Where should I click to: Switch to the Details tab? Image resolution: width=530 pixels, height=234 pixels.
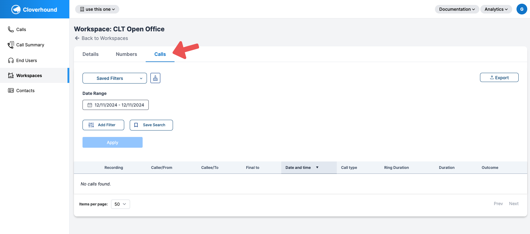tap(90, 54)
